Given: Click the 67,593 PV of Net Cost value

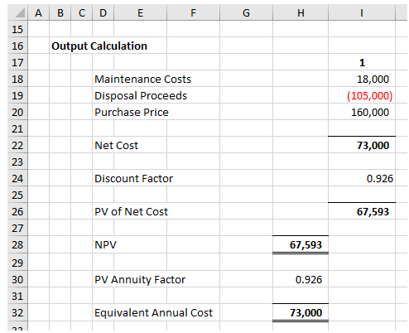Looking at the screenshot, I should pos(373,211).
